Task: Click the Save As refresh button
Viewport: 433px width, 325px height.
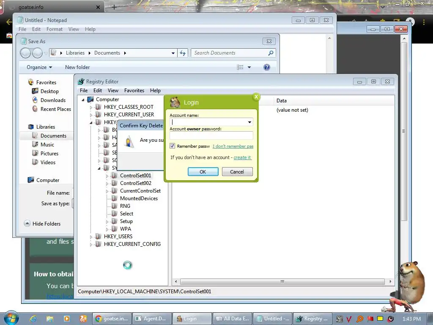Action: tap(183, 53)
